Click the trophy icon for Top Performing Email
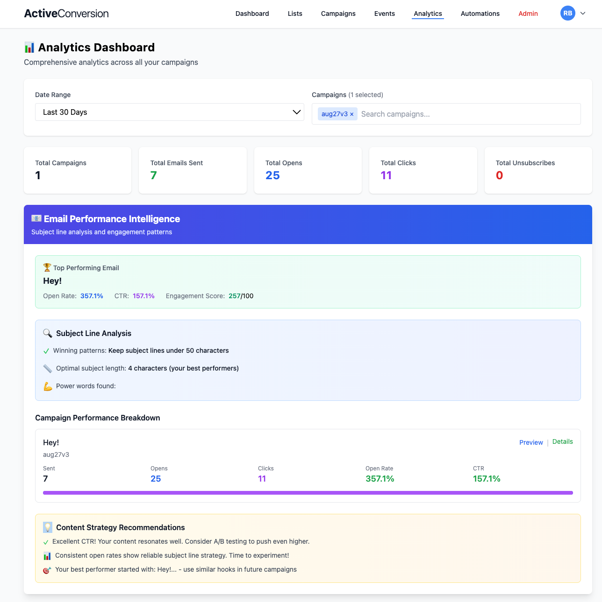This screenshot has height=602, width=602. 47,267
